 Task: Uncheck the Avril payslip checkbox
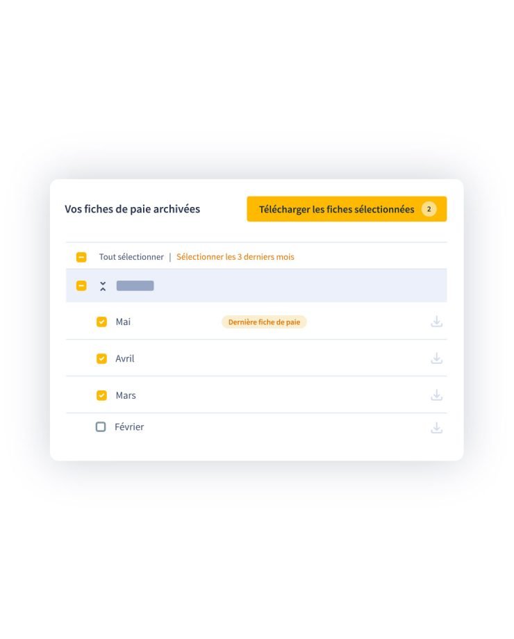[101, 358]
